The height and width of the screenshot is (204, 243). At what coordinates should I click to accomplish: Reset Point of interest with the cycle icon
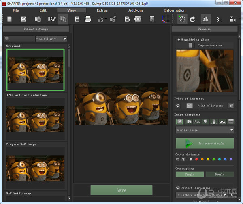coord(178,106)
